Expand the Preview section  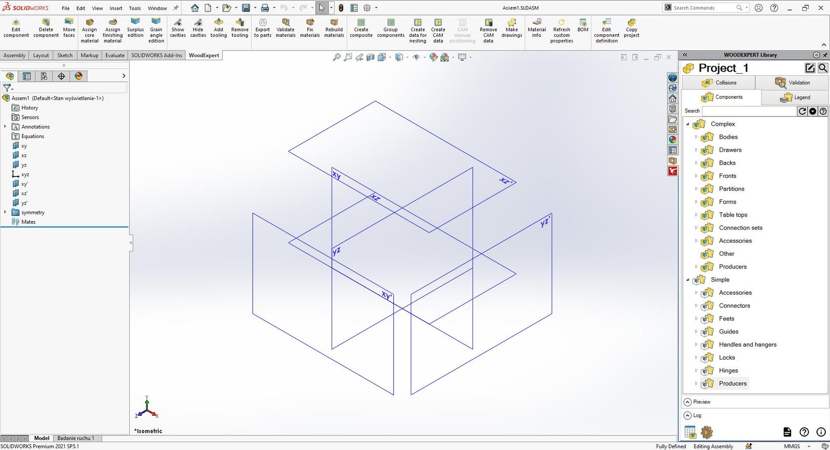click(688, 402)
